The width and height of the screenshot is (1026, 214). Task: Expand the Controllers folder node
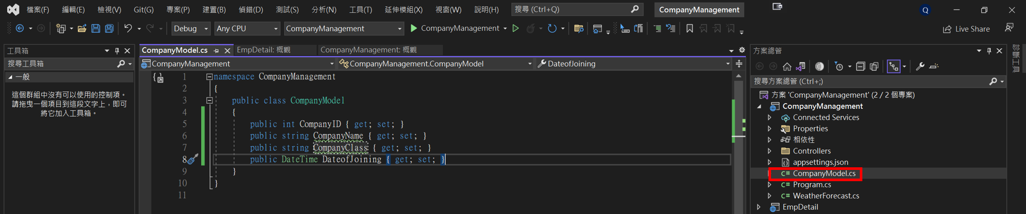pos(769,151)
